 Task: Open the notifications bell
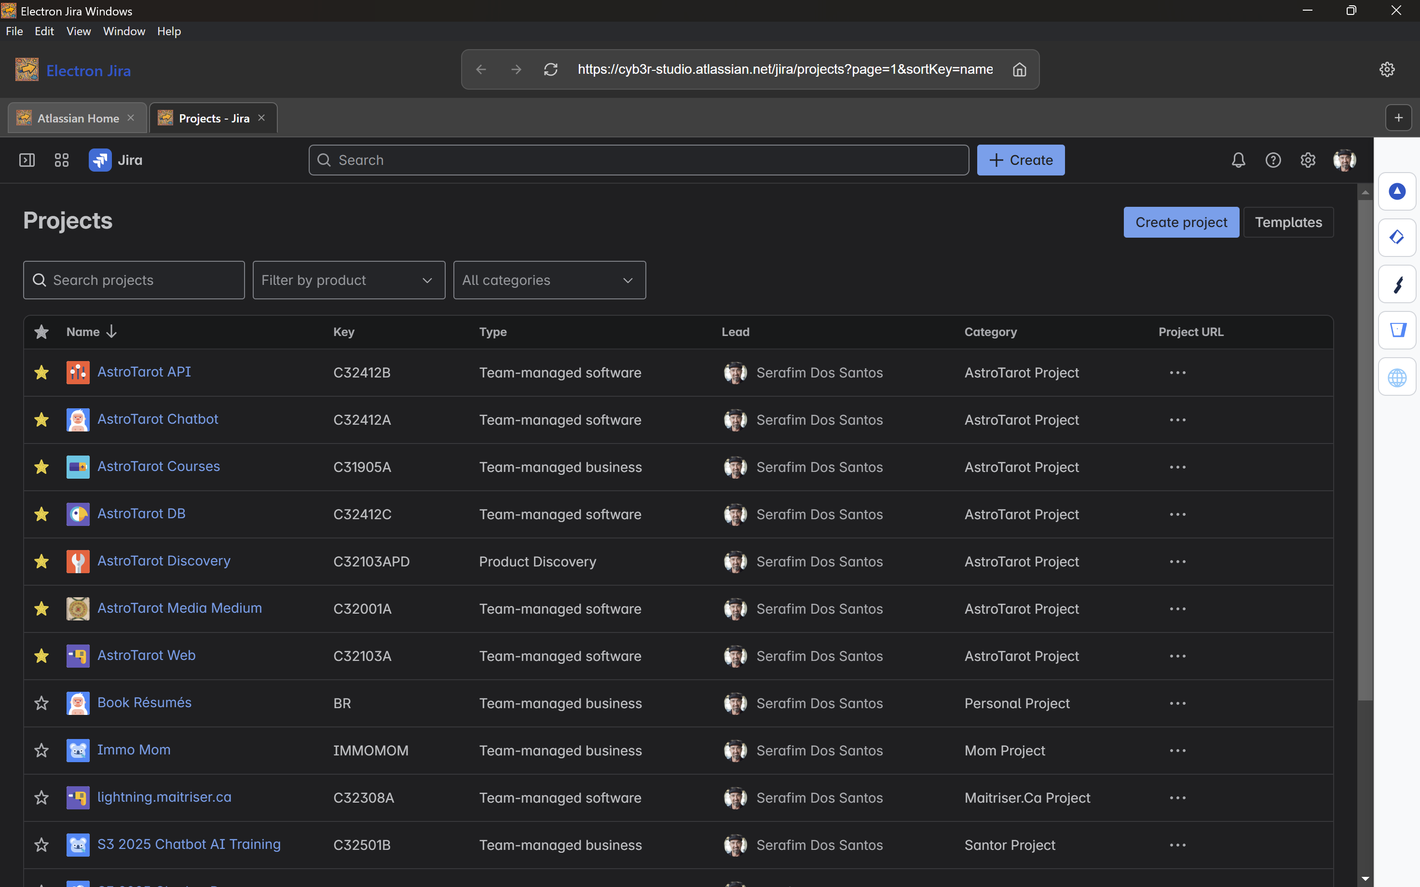(1238, 160)
